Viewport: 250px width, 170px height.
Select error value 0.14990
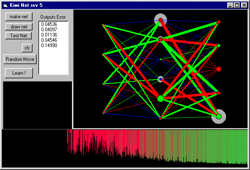[49, 45]
